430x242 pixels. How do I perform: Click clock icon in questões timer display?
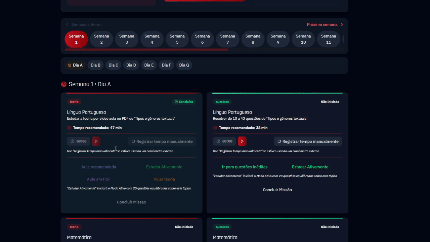(218, 142)
